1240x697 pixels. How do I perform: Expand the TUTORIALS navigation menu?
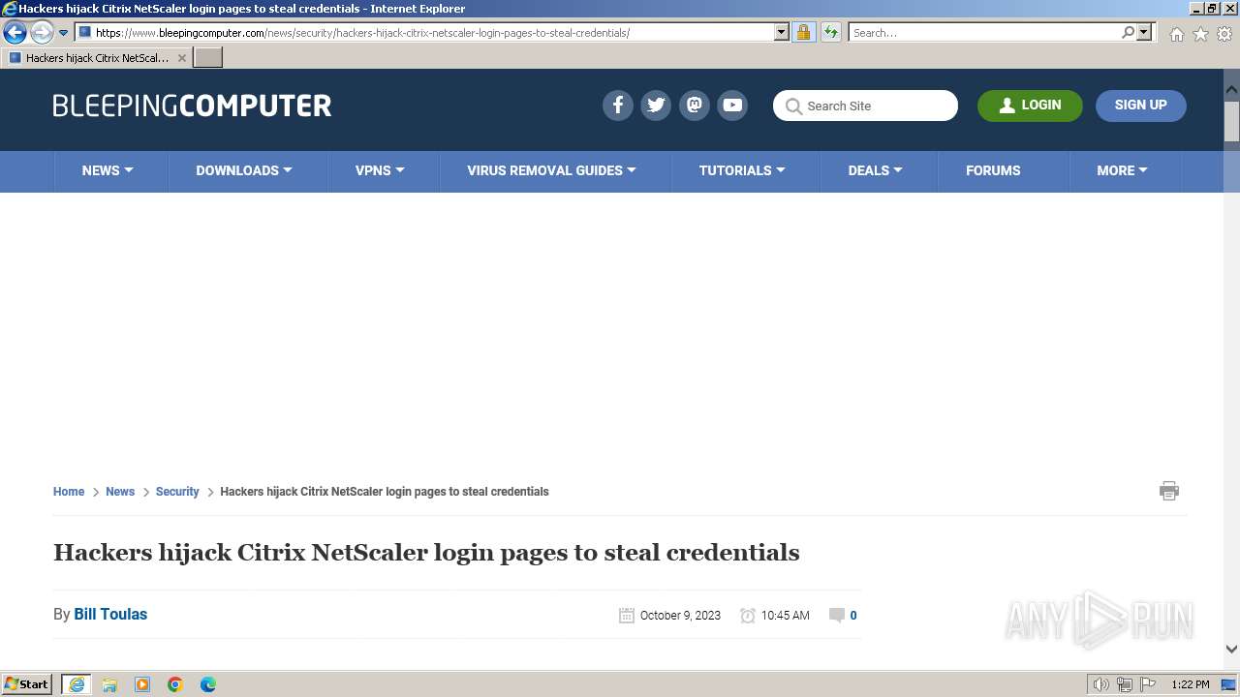pos(742,170)
